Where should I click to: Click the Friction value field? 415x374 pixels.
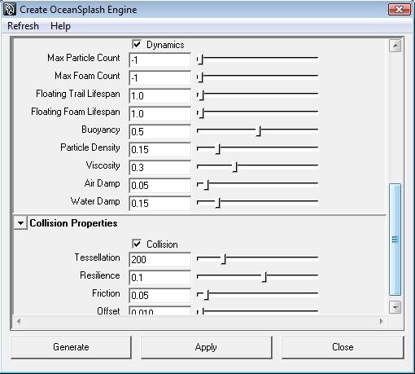tap(160, 295)
